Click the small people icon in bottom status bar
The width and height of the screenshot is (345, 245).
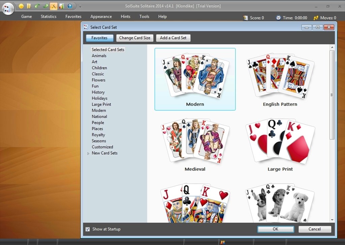click(x=223, y=242)
